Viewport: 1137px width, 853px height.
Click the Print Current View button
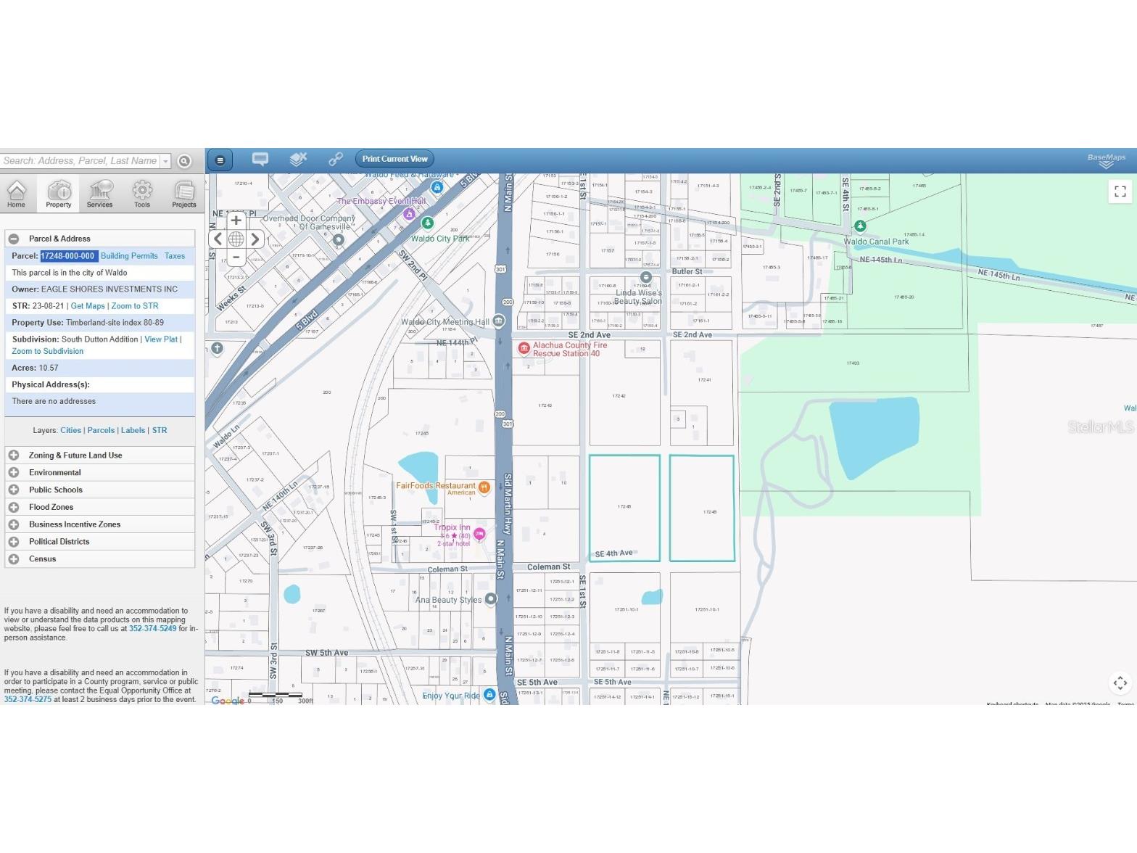[394, 159]
